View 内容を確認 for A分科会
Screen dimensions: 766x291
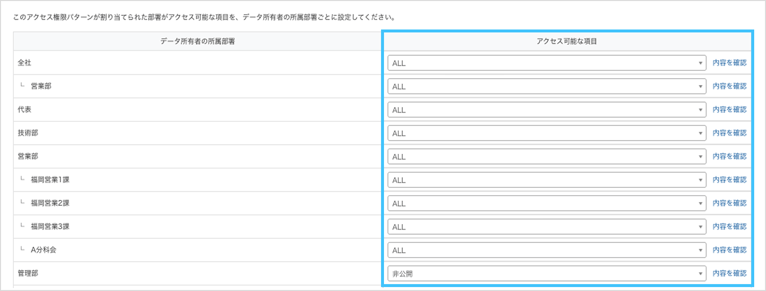click(729, 250)
